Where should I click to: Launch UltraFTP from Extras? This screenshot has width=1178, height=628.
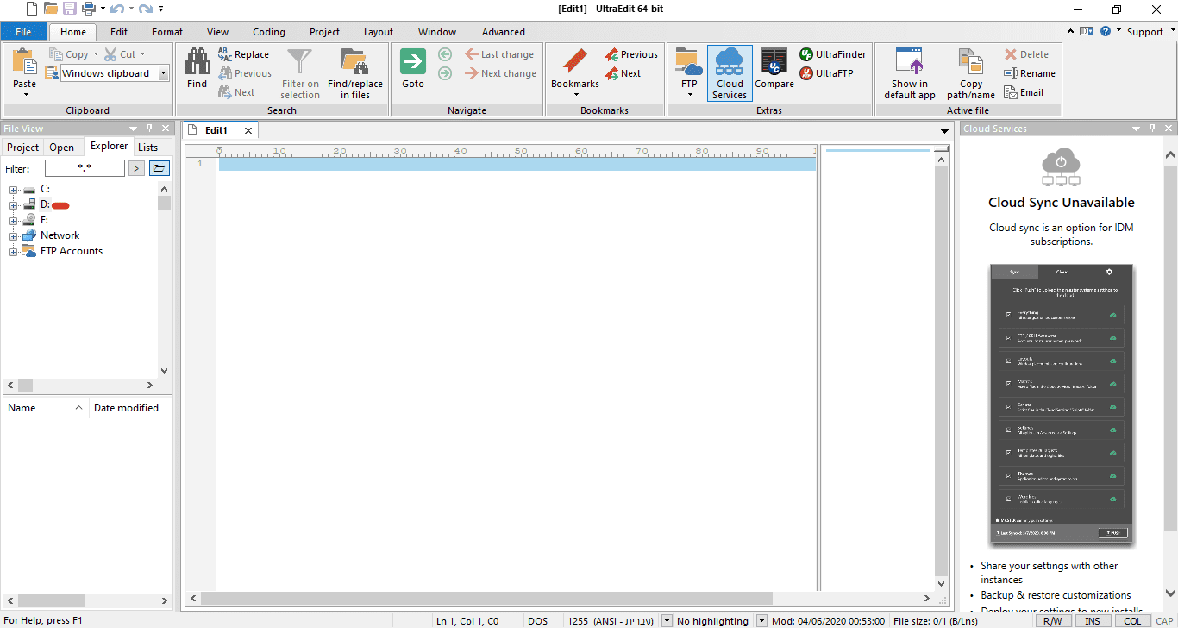(x=826, y=73)
